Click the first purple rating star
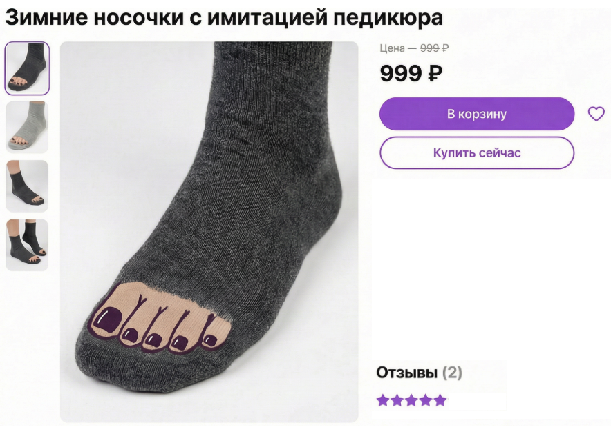611x434 pixels. pyautogui.click(x=383, y=400)
